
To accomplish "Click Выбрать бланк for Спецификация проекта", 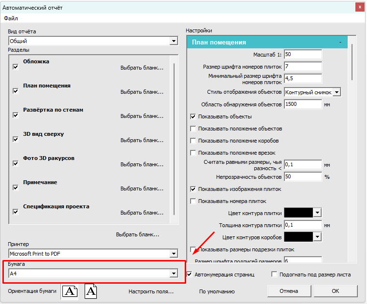I will click(142, 213).
